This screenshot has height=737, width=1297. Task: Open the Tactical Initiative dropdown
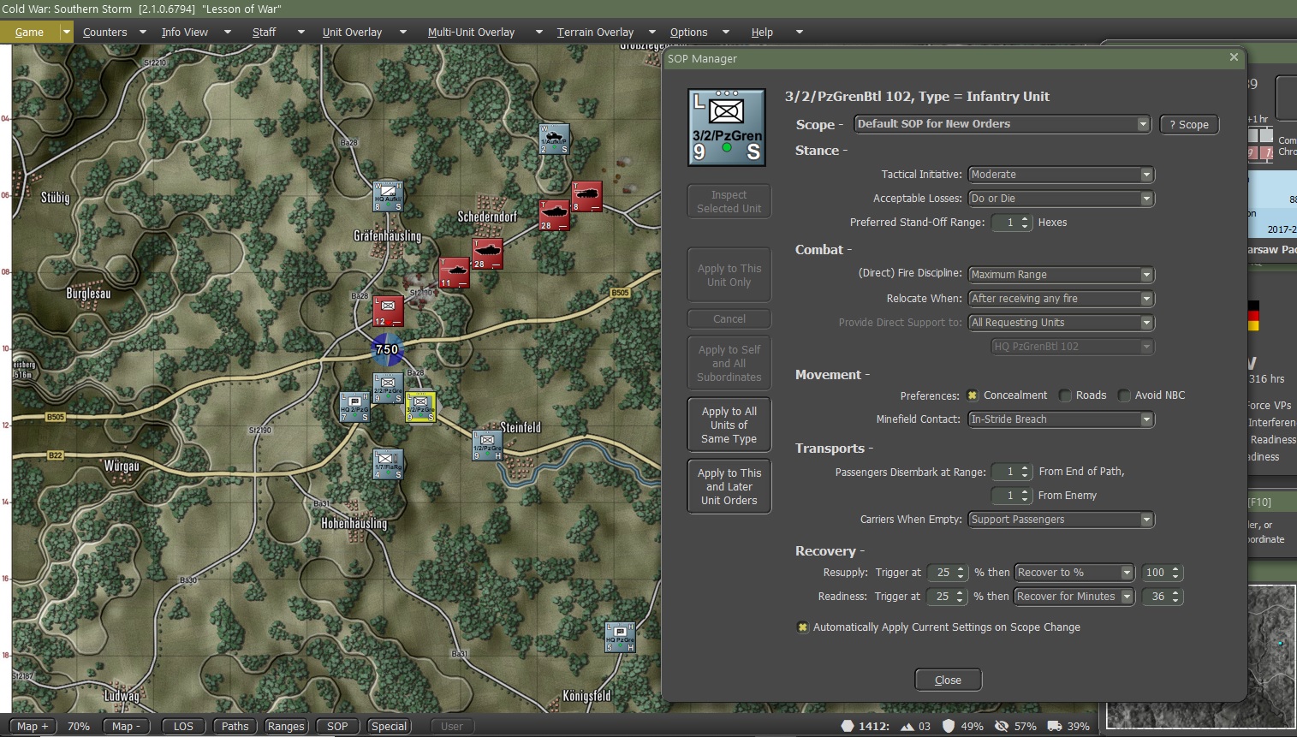coord(1061,175)
